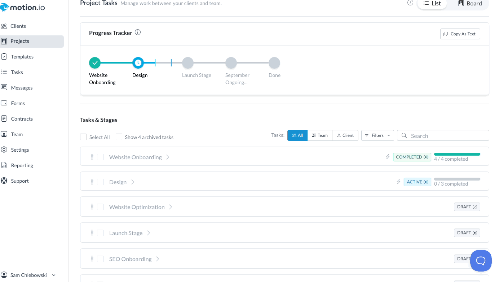Click the September Ongoing tracker circle
The width and height of the screenshot is (499, 282).
(x=231, y=63)
